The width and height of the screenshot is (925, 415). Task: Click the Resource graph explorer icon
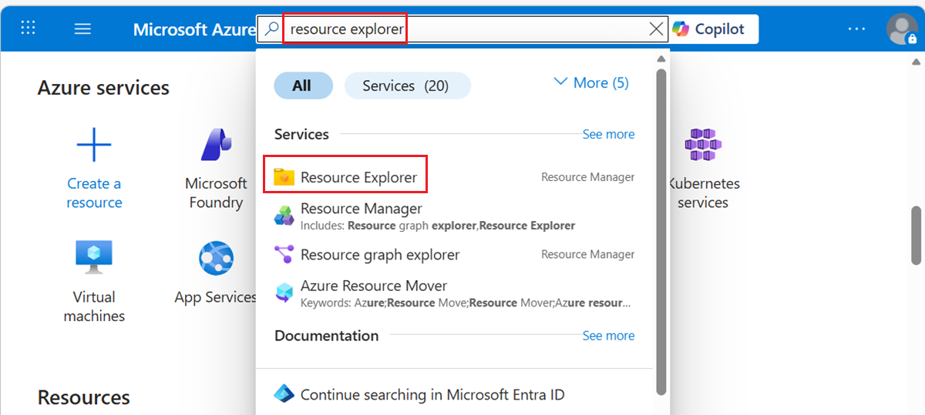point(284,254)
